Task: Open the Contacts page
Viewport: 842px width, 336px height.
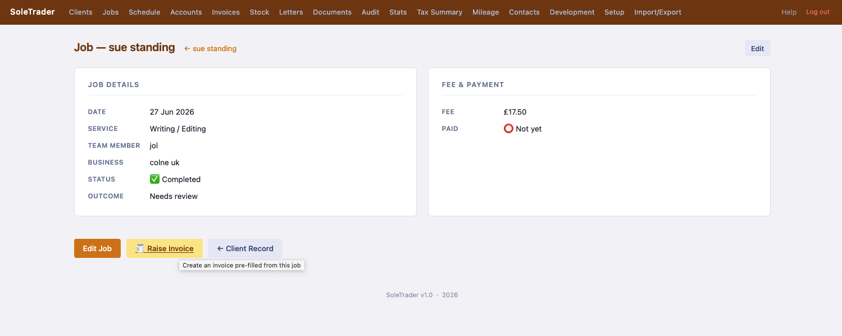Action: click(x=524, y=12)
